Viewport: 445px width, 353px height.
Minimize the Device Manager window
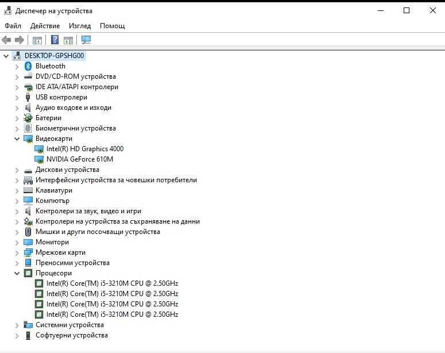click(x=381, y=11)
